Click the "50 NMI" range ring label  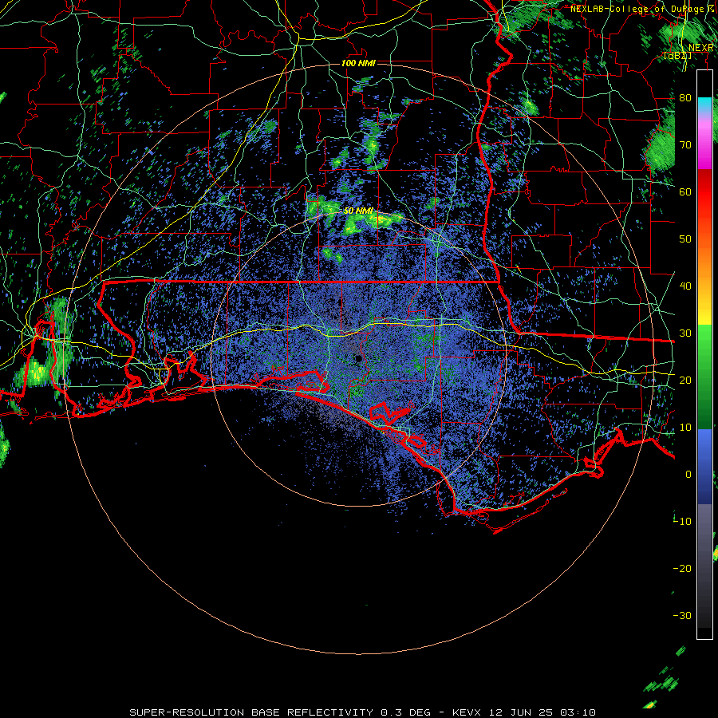pos(358,211)
